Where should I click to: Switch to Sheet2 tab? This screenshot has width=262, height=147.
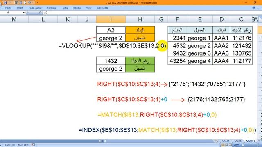tap(238, 141)
